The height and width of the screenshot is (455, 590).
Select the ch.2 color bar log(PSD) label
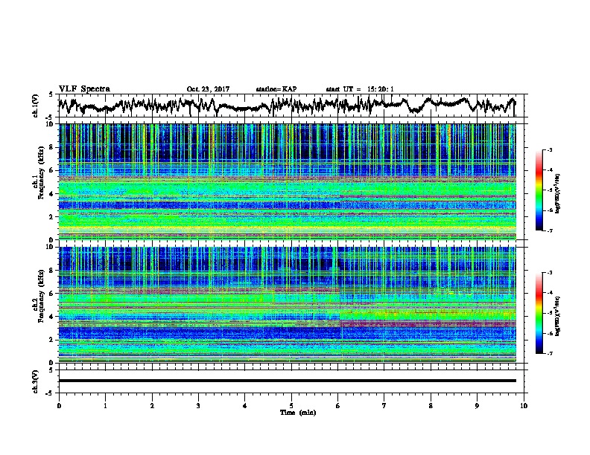click(558, 315)
